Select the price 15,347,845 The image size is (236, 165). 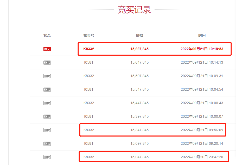point(139,130)
